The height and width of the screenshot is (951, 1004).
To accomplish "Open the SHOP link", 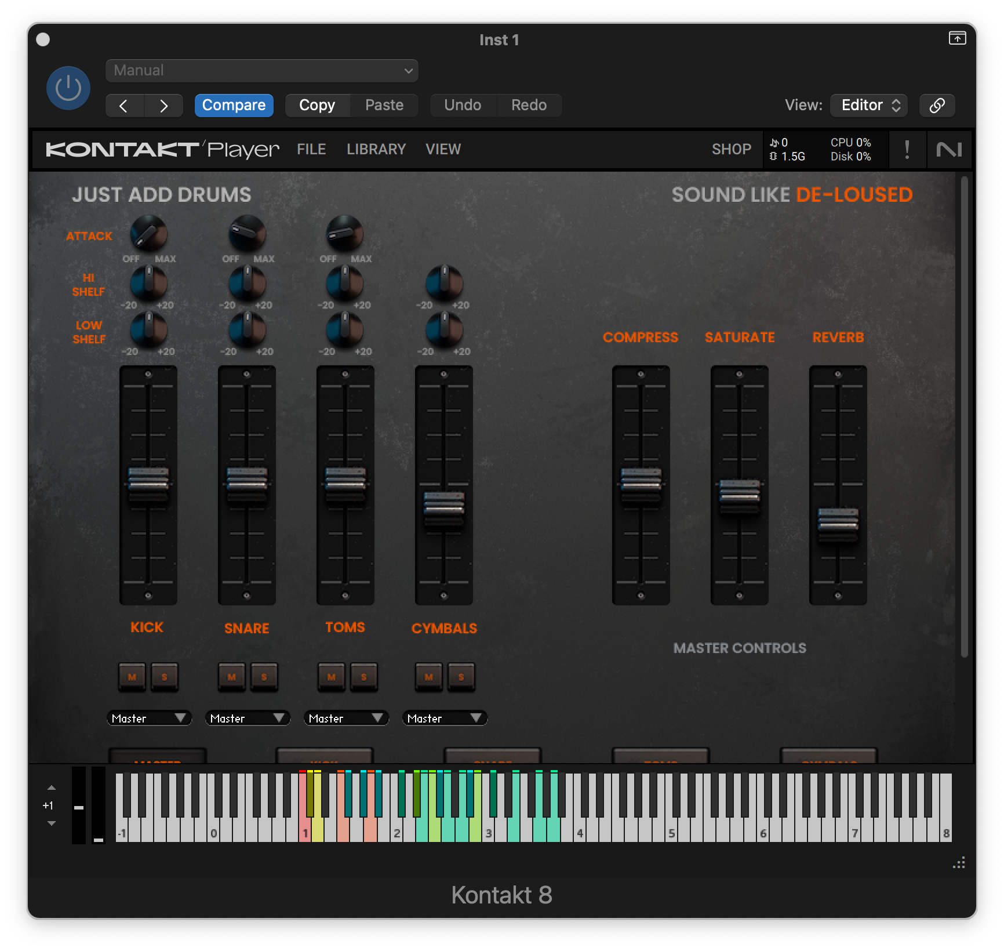I will 731,150.
